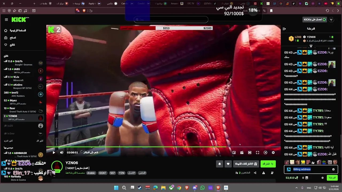Open offline channel iu20 in sidebar
Image resolution: width=342 pixels, height=192 pixels.
(x=24, y=126)
